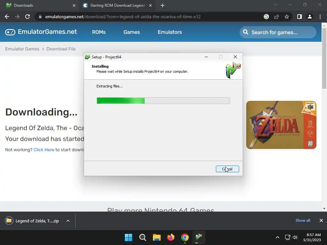Switch to Chrome in taskbar

(185, 237)
